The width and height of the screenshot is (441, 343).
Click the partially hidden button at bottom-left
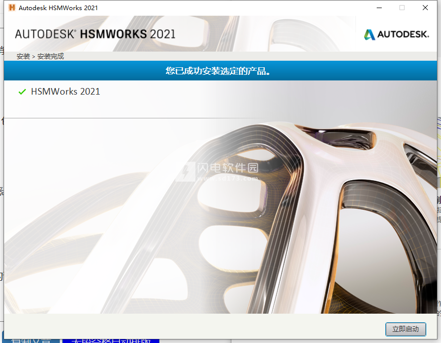(x=30, y=340)
